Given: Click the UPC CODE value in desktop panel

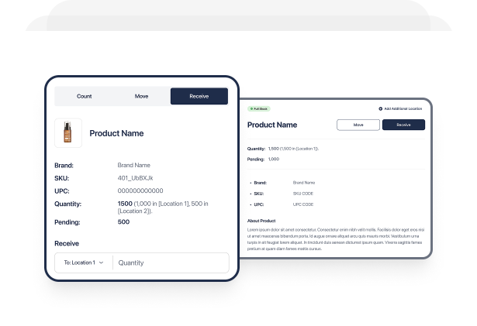Looking at the screenshot, I should [x=303, y=204].
